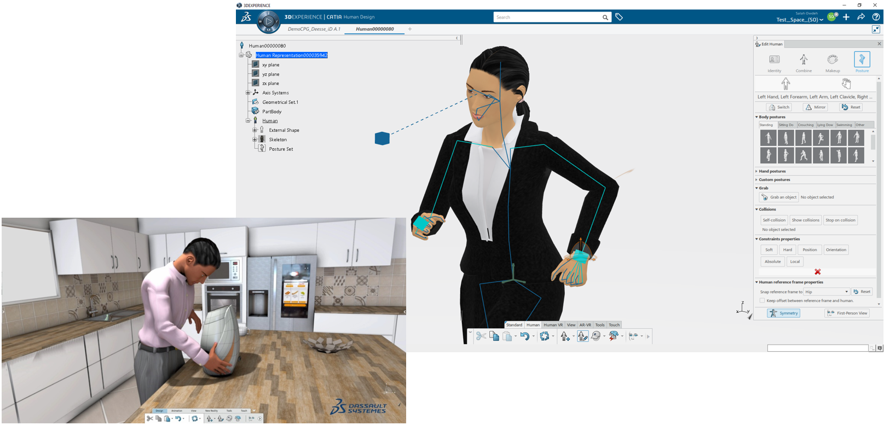The height and width of the screenshot is (425, 884).
Task: Open the DemoCPG_Deesse_iD A.1 tab
Action: point(314,29)
